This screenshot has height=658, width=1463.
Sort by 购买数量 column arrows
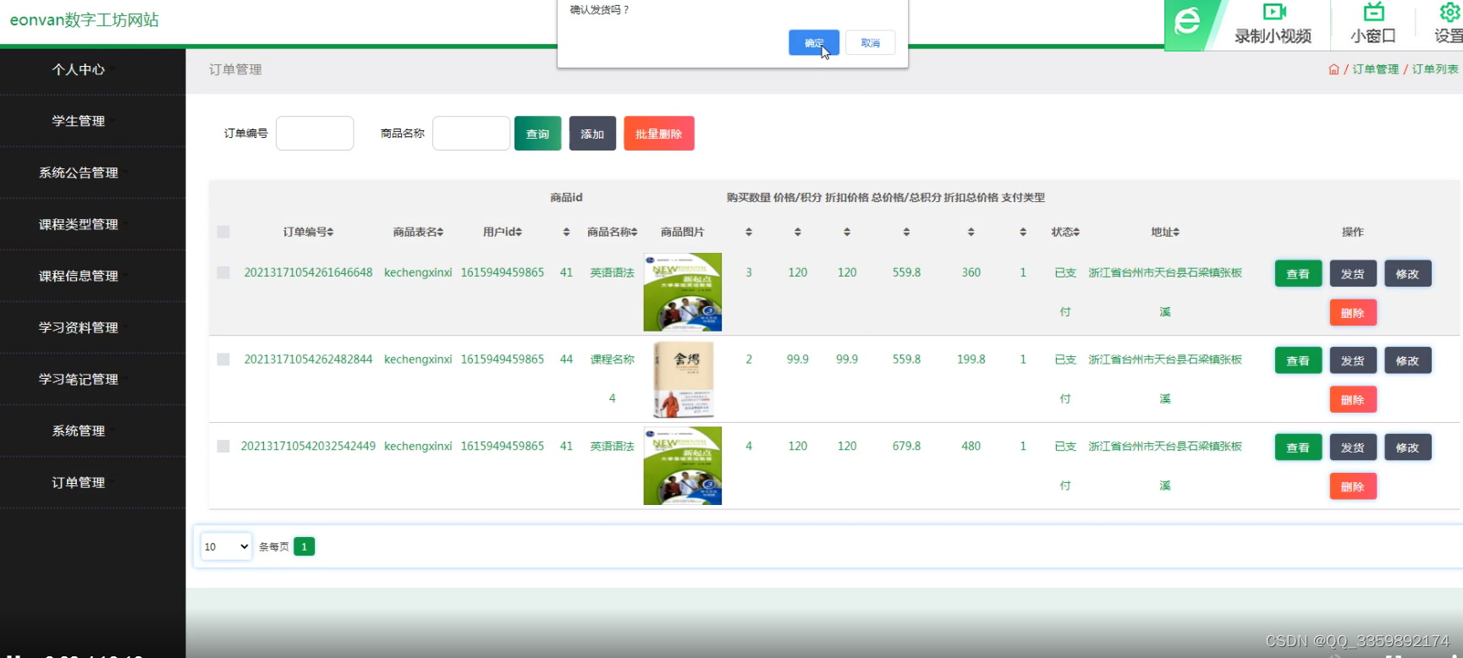pyautogui.click(x=749, y=232)
